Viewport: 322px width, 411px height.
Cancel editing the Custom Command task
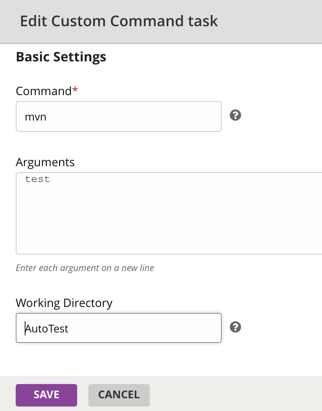(119, 395)
